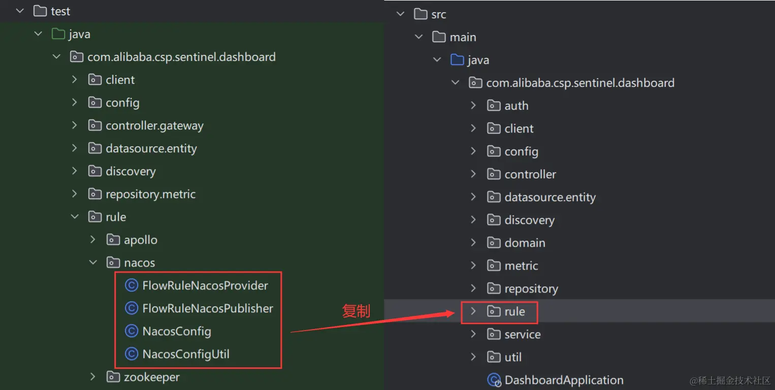775x390 pixels.
Task: Click the service package icon
Action: [x=494, y=334]
